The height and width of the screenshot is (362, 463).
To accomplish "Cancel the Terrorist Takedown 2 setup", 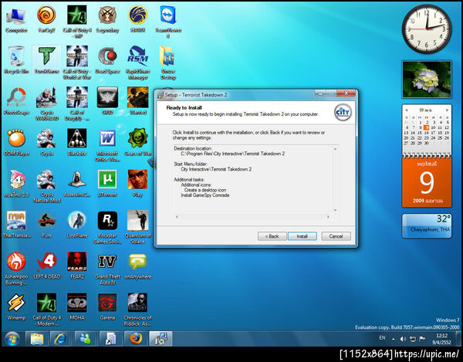I will pyautogui.click(x=336, y=236).
